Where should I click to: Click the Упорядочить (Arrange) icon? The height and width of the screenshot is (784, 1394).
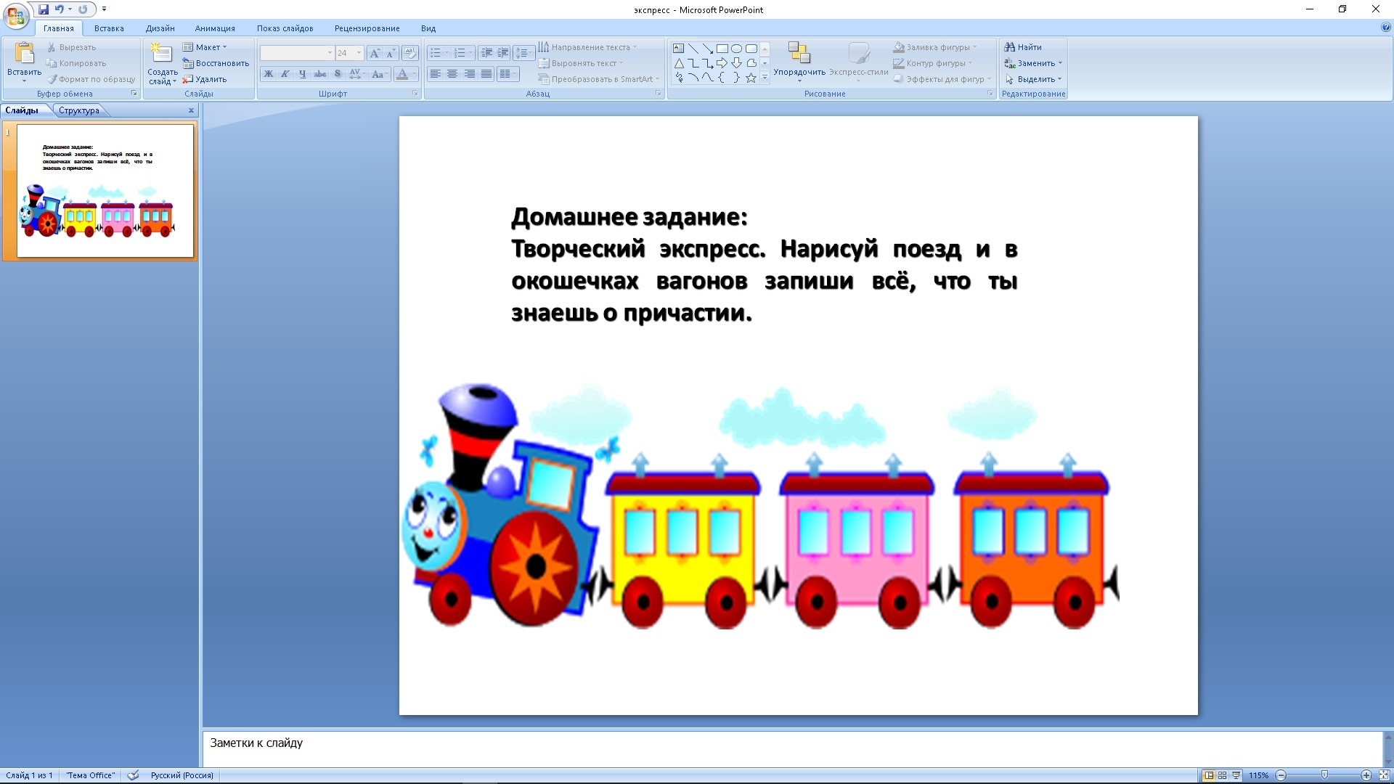point(799,53)
